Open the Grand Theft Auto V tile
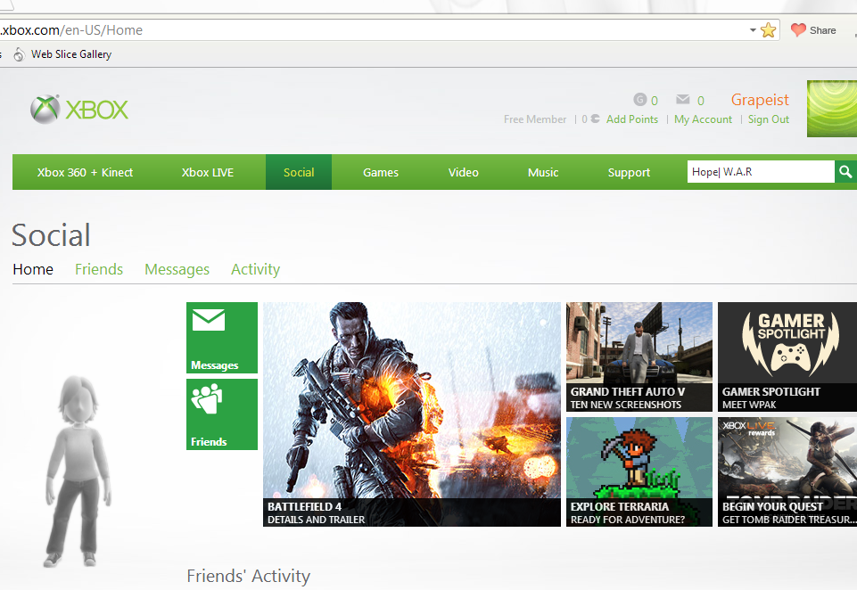Image resolution: width=857 pixels, height=590 pixels. (x=639, y=356)
